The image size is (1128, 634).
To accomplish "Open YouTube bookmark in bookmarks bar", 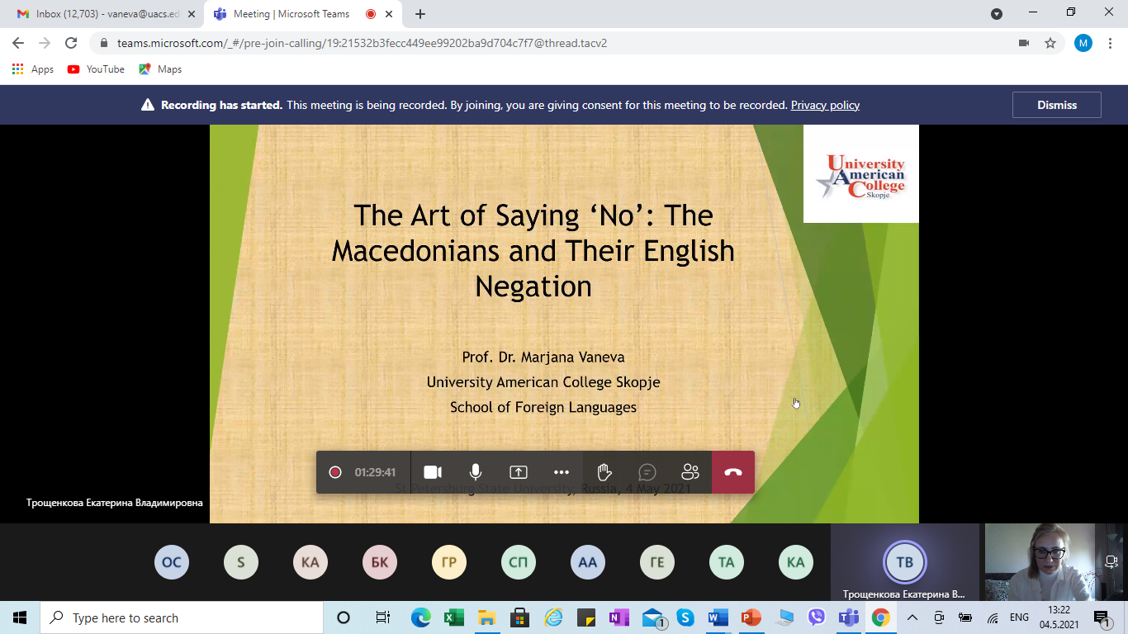I will tap(97, 69).
